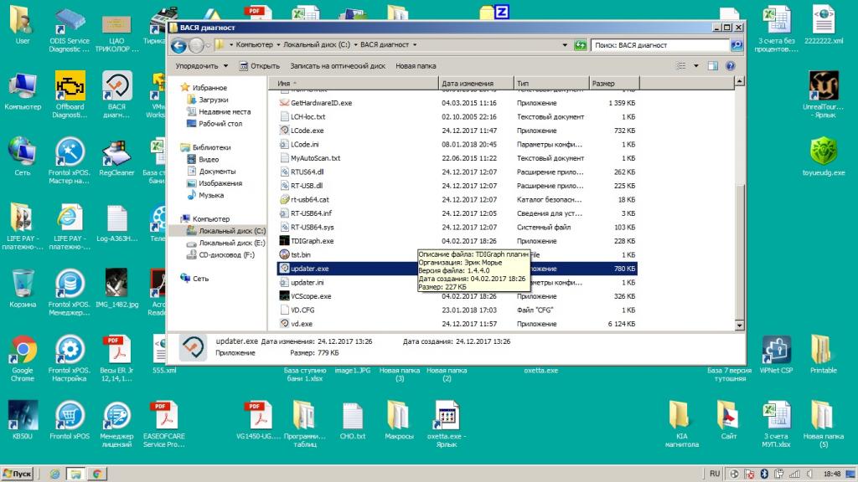Select the EASEOFCARE Service Pro PDF icon
Screen dimensions: 858x482
click(x=164, y=424)
